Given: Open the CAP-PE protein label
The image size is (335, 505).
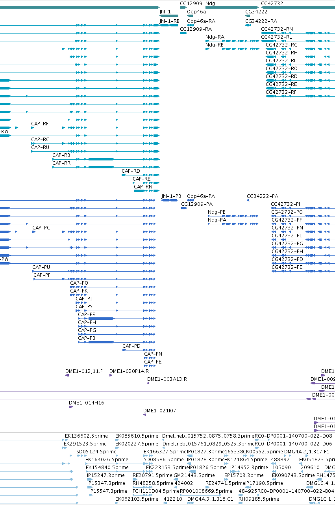Looking at the screenshot, I should pos(153,362).
